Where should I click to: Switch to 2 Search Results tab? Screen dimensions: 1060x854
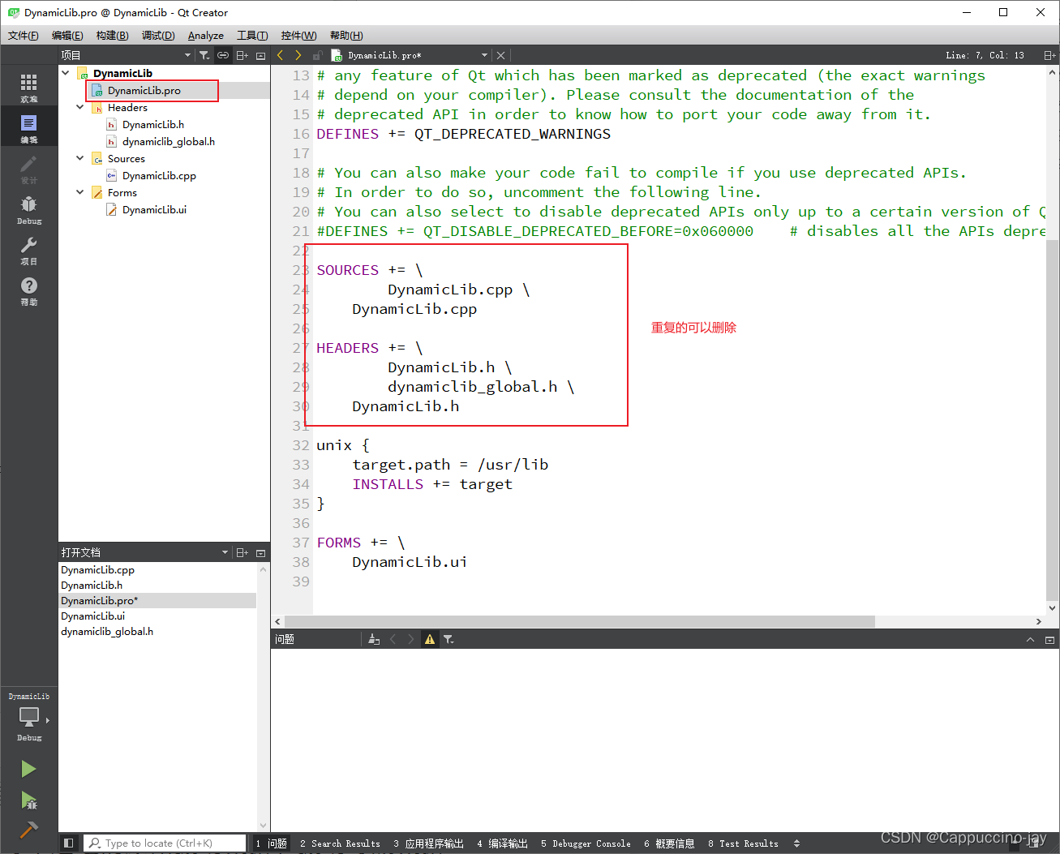point(340,843)
